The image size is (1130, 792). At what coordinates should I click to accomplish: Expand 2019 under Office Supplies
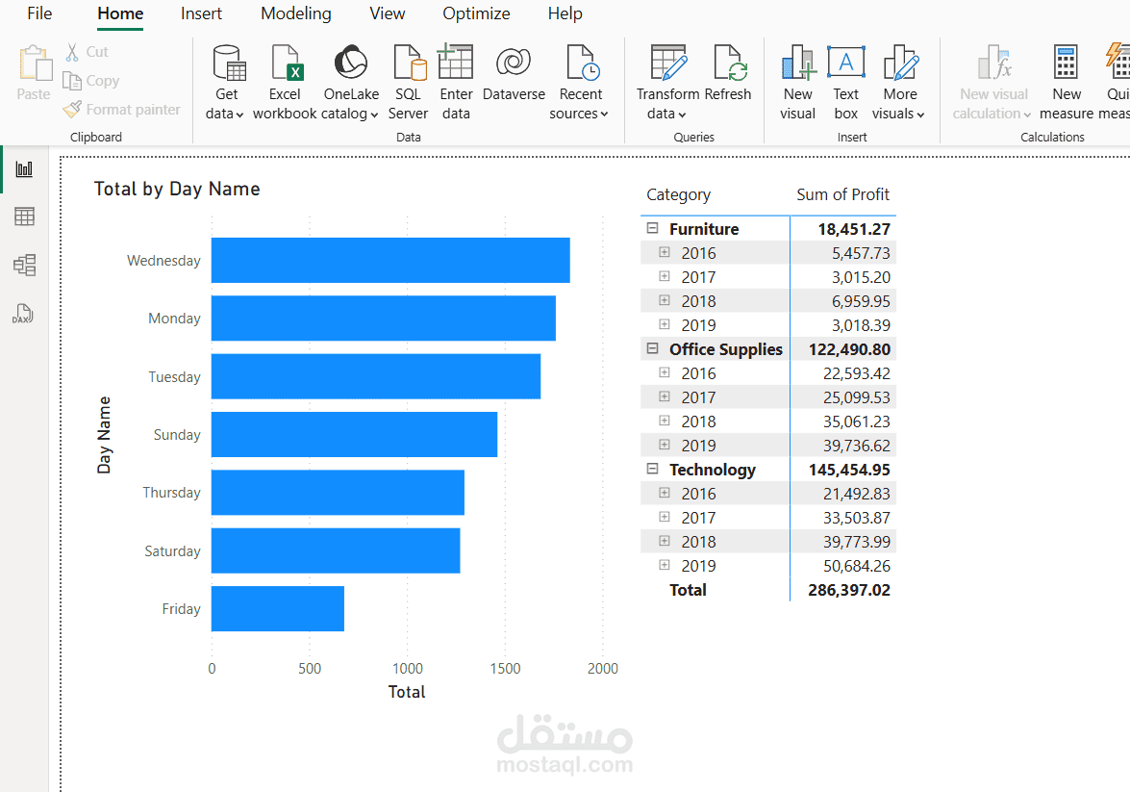pyautogui.click(x=665, y=445)
